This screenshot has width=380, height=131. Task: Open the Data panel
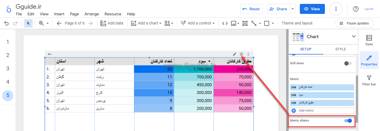369,40
